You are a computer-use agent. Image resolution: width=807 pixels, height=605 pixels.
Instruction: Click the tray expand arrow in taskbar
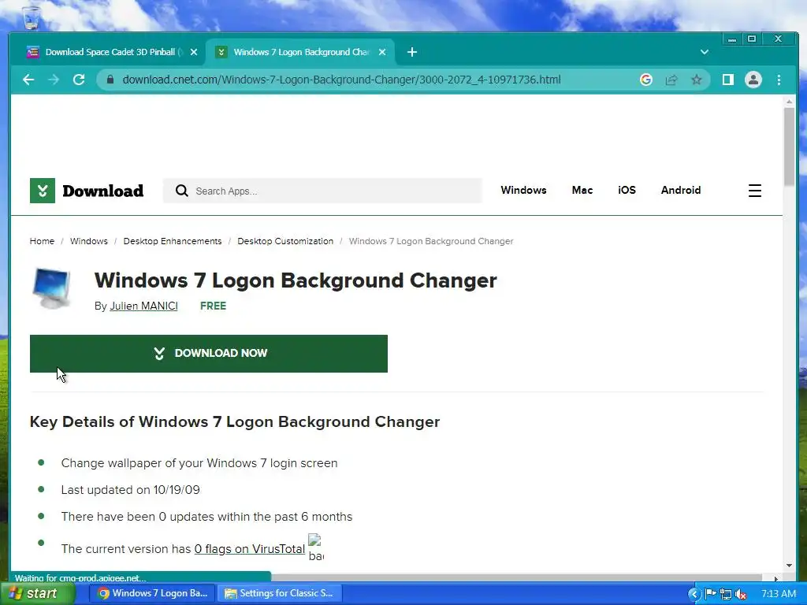click(x=694, y=594)
